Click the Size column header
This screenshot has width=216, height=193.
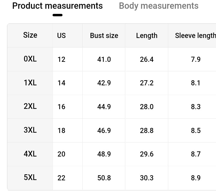coord(30,35)
